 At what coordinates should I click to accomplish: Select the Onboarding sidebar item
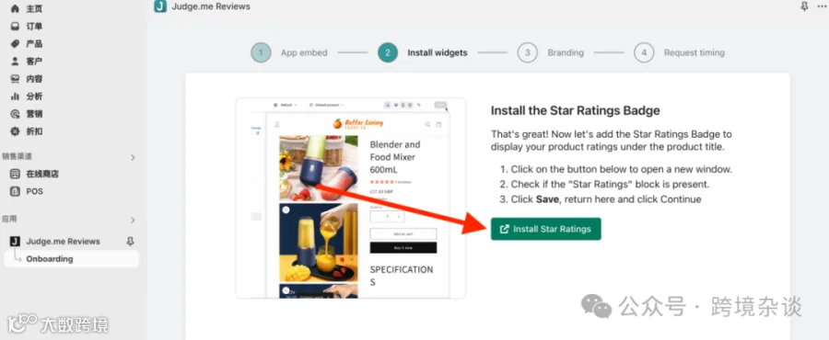point(71,259)
